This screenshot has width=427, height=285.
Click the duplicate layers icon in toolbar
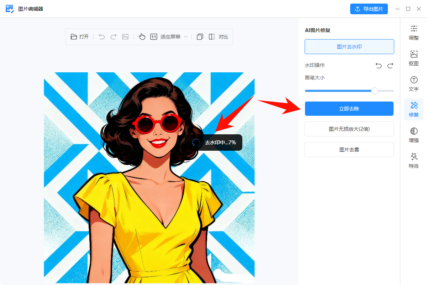tap(200, 37)
